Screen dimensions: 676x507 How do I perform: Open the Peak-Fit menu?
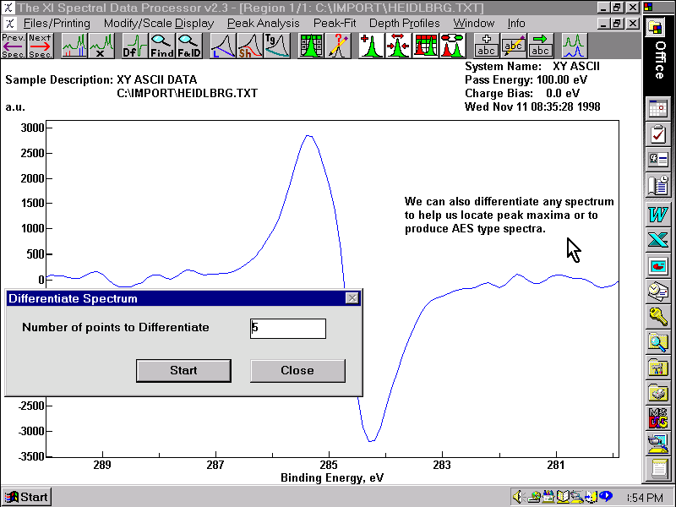tap(334, 23)
